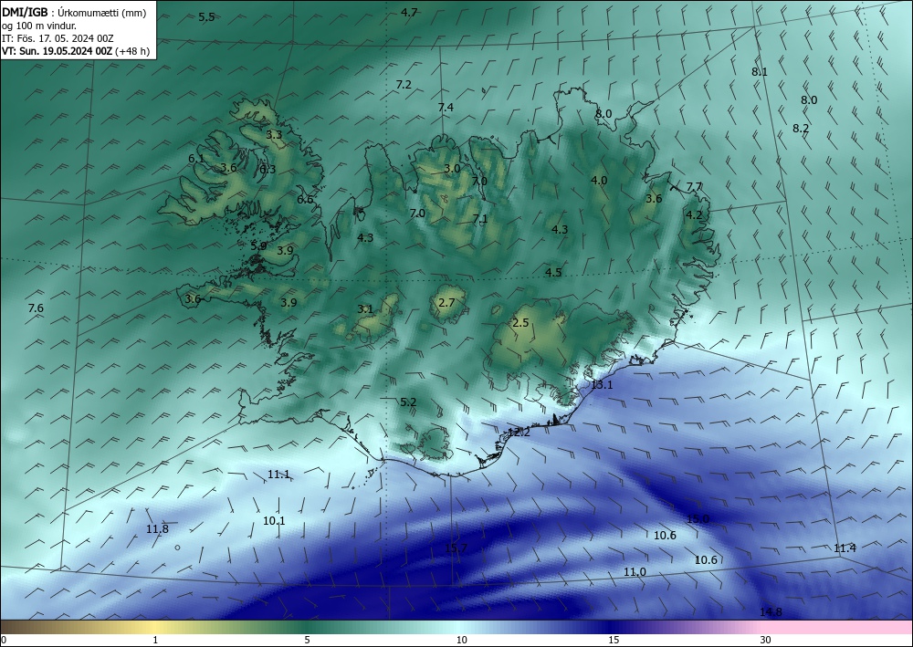Click the map value 5.5
Image resolution: width=913 pixels, height=647 pixels.
[x=206, y=16]
